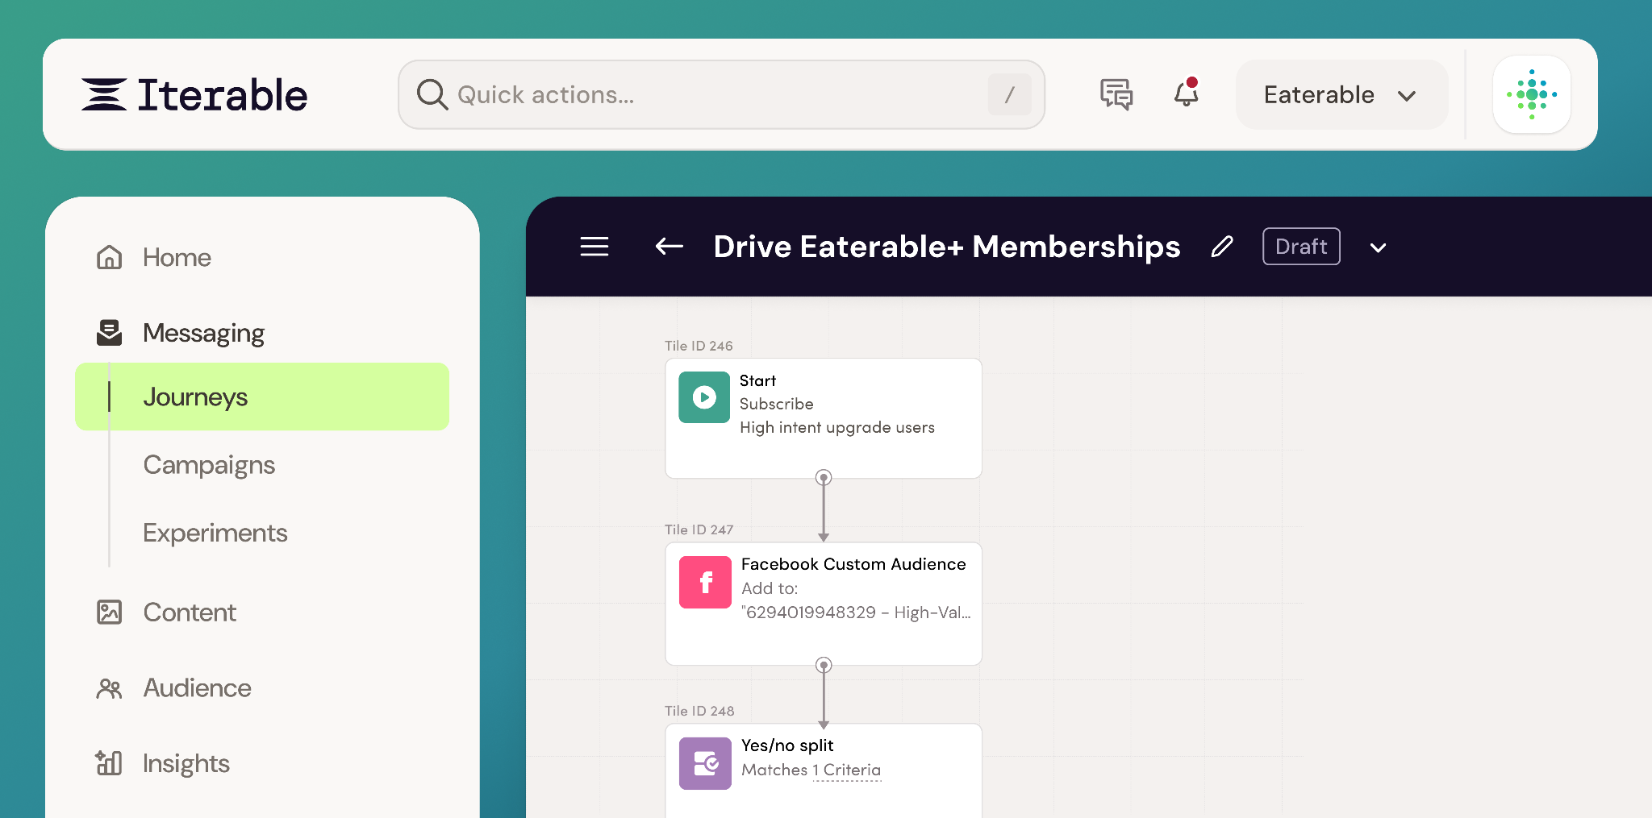Click the journey title Drive Eaterable+ Memberships

(947, 247)
